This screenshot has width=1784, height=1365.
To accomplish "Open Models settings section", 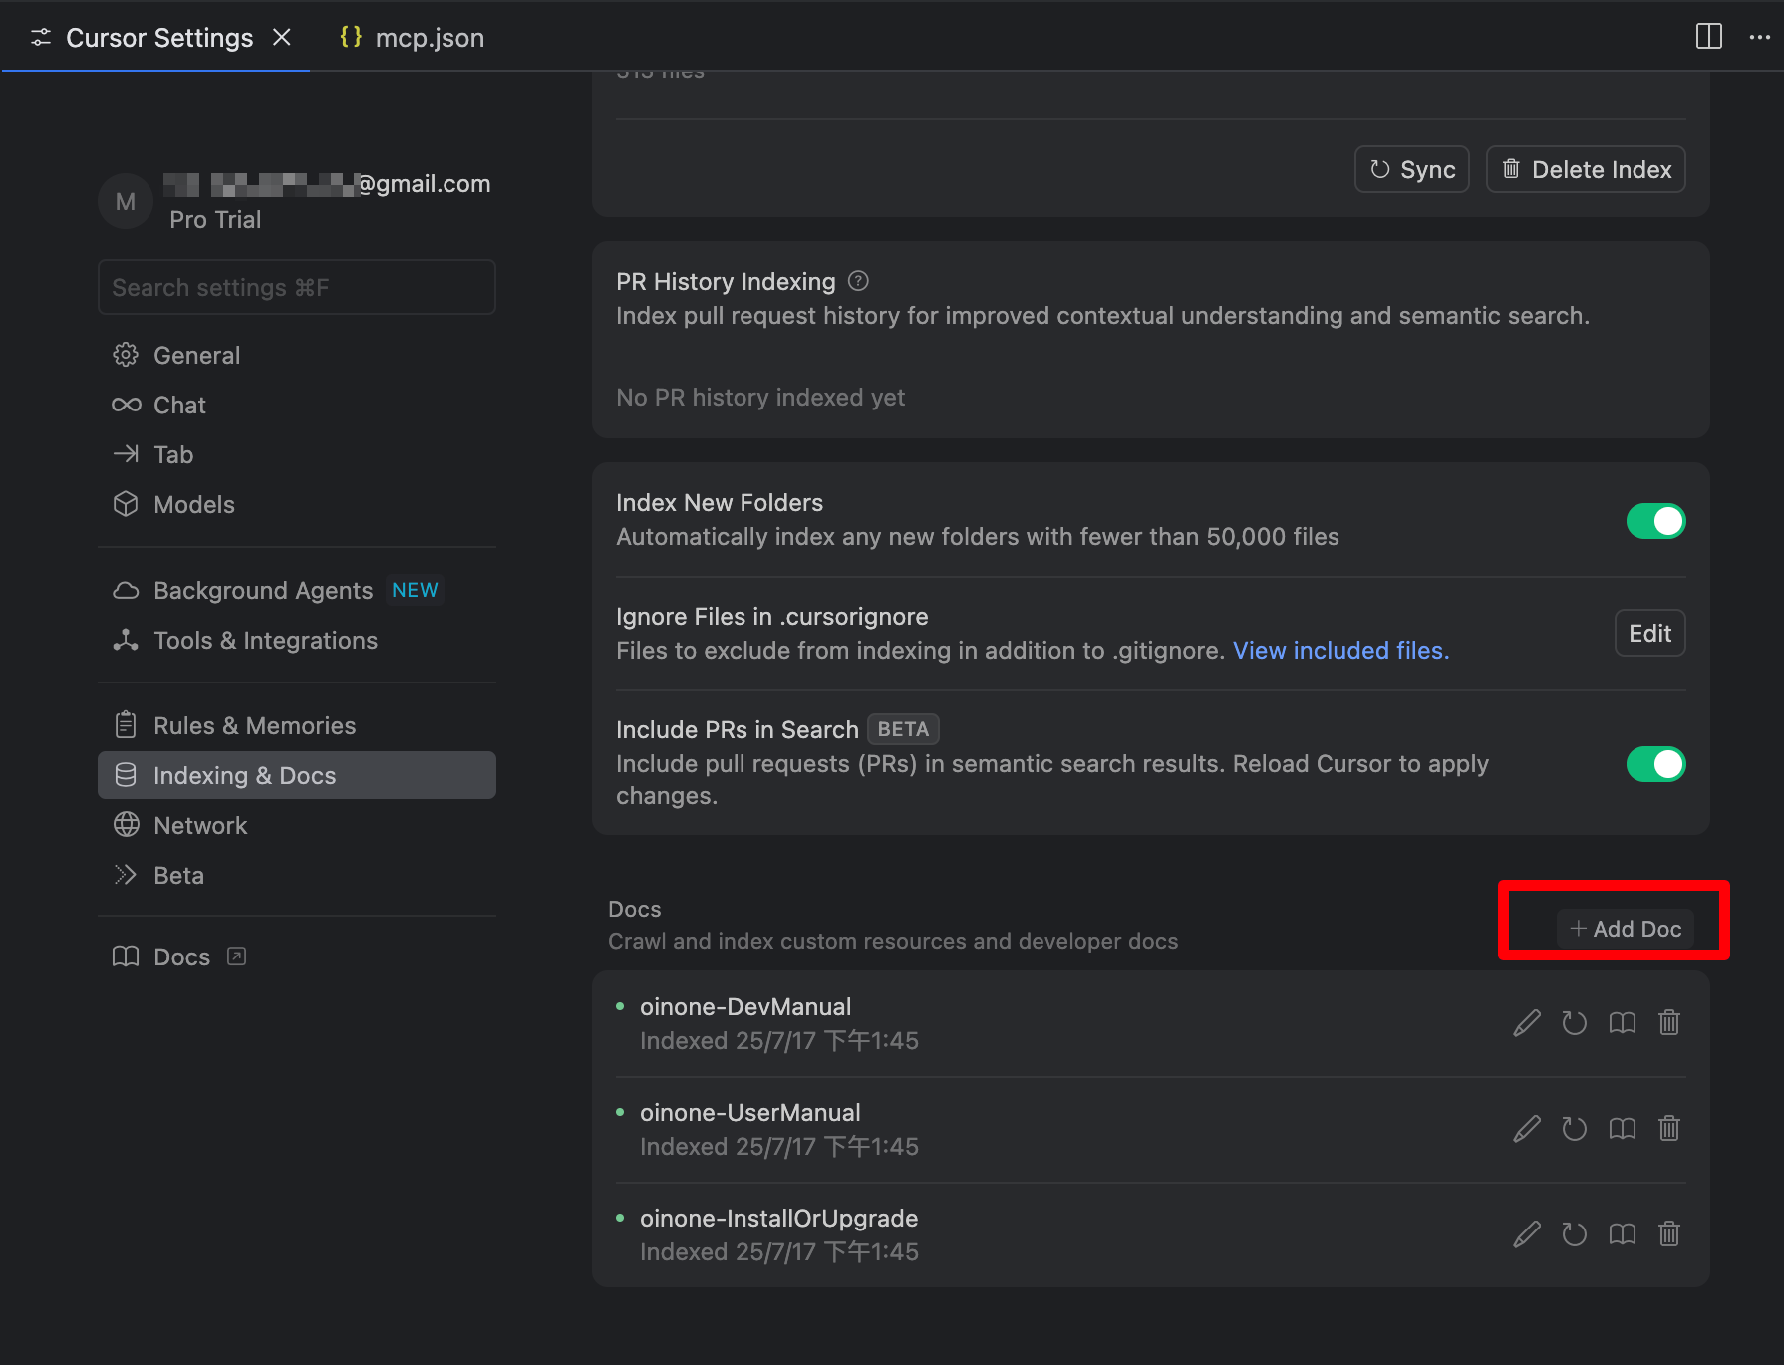I will point(297,504).
